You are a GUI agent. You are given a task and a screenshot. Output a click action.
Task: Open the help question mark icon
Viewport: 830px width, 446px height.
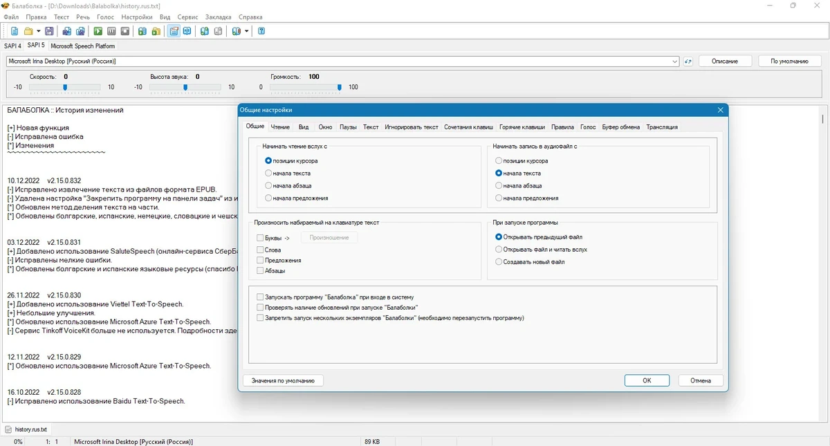coord(261,31)
